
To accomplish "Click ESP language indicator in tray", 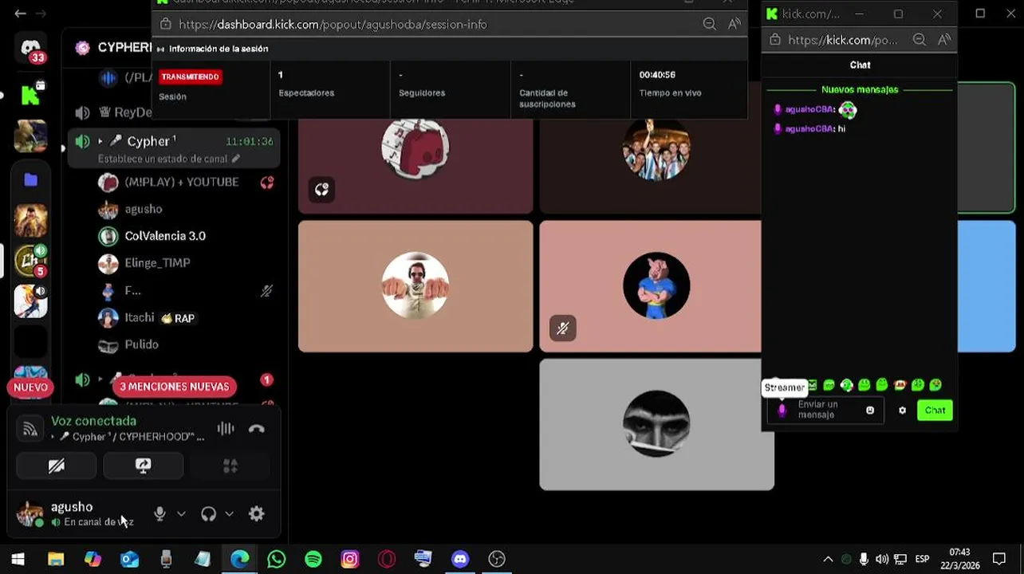I will point(922,559).
